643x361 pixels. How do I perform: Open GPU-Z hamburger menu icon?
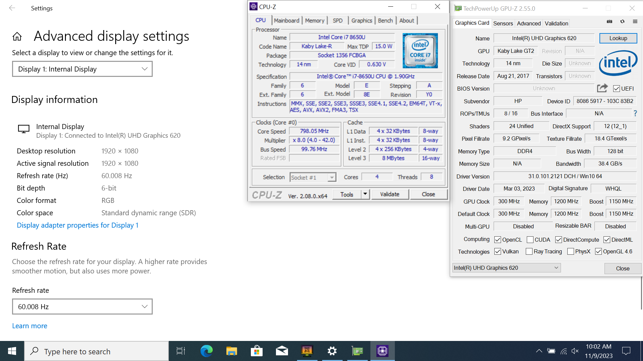635,22
